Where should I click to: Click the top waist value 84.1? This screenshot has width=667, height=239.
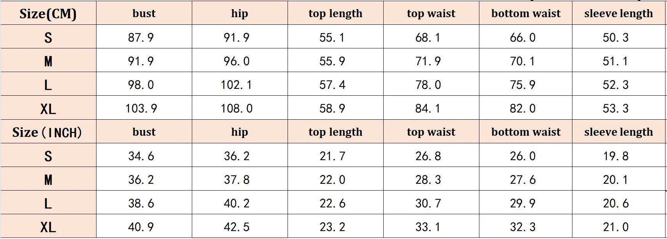point(428,108)
